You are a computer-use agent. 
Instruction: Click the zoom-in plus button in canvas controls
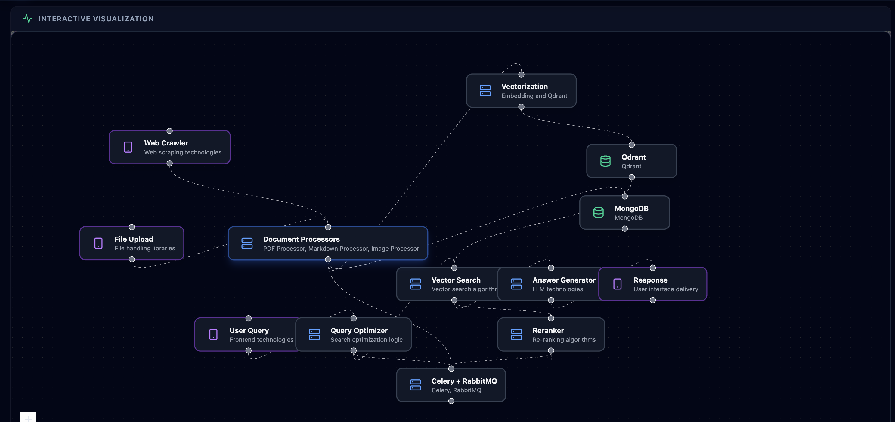pyautogui.click(x=28, y=417)
